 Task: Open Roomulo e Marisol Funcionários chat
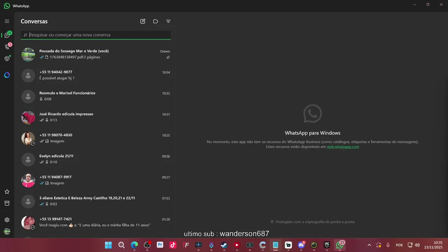tap(96, 96)
